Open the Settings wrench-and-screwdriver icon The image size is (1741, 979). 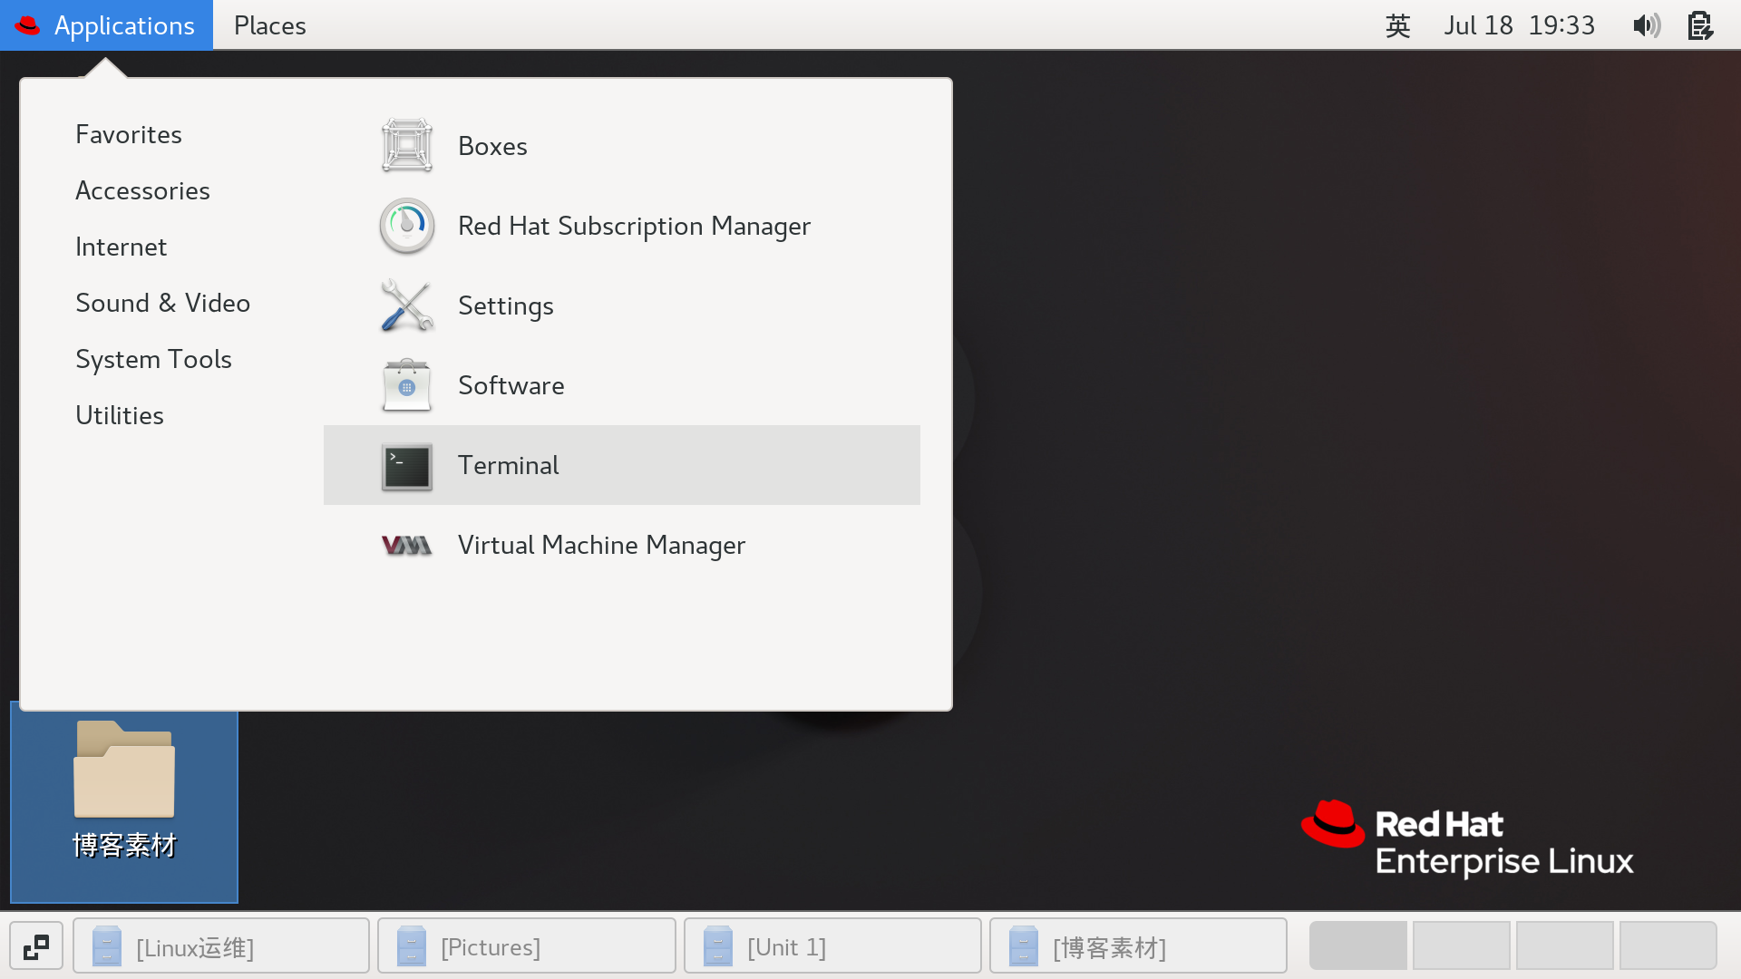pos(407,305)
